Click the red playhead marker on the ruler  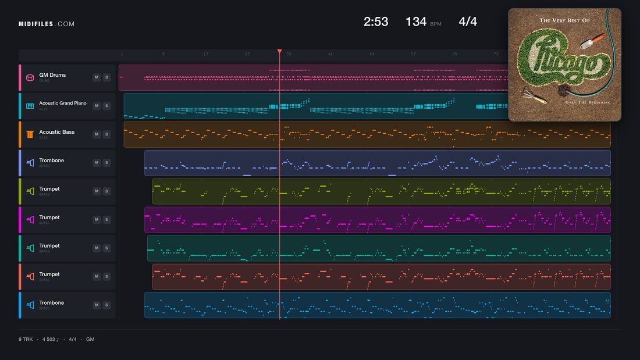pos(280,51)
